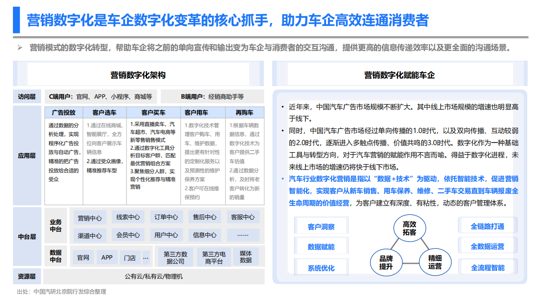
Task: Click the 营销数字化架构 heading
Action: (x=138, y=75)
